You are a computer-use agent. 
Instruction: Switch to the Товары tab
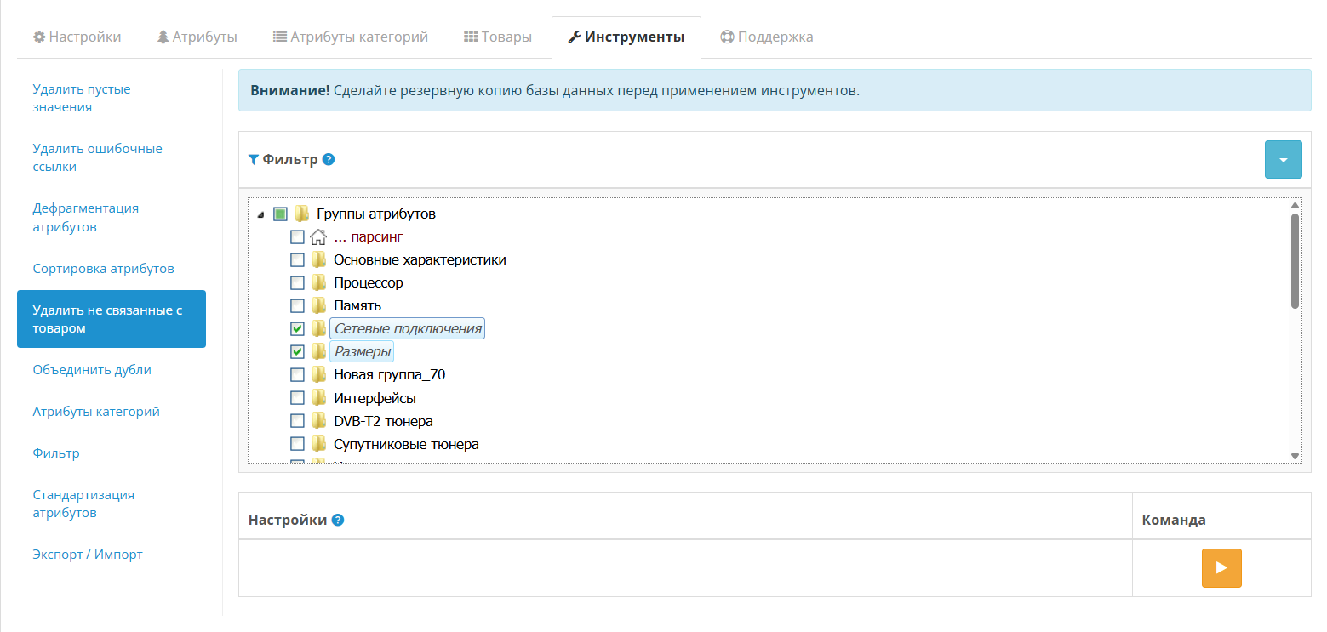coord(497,37)
